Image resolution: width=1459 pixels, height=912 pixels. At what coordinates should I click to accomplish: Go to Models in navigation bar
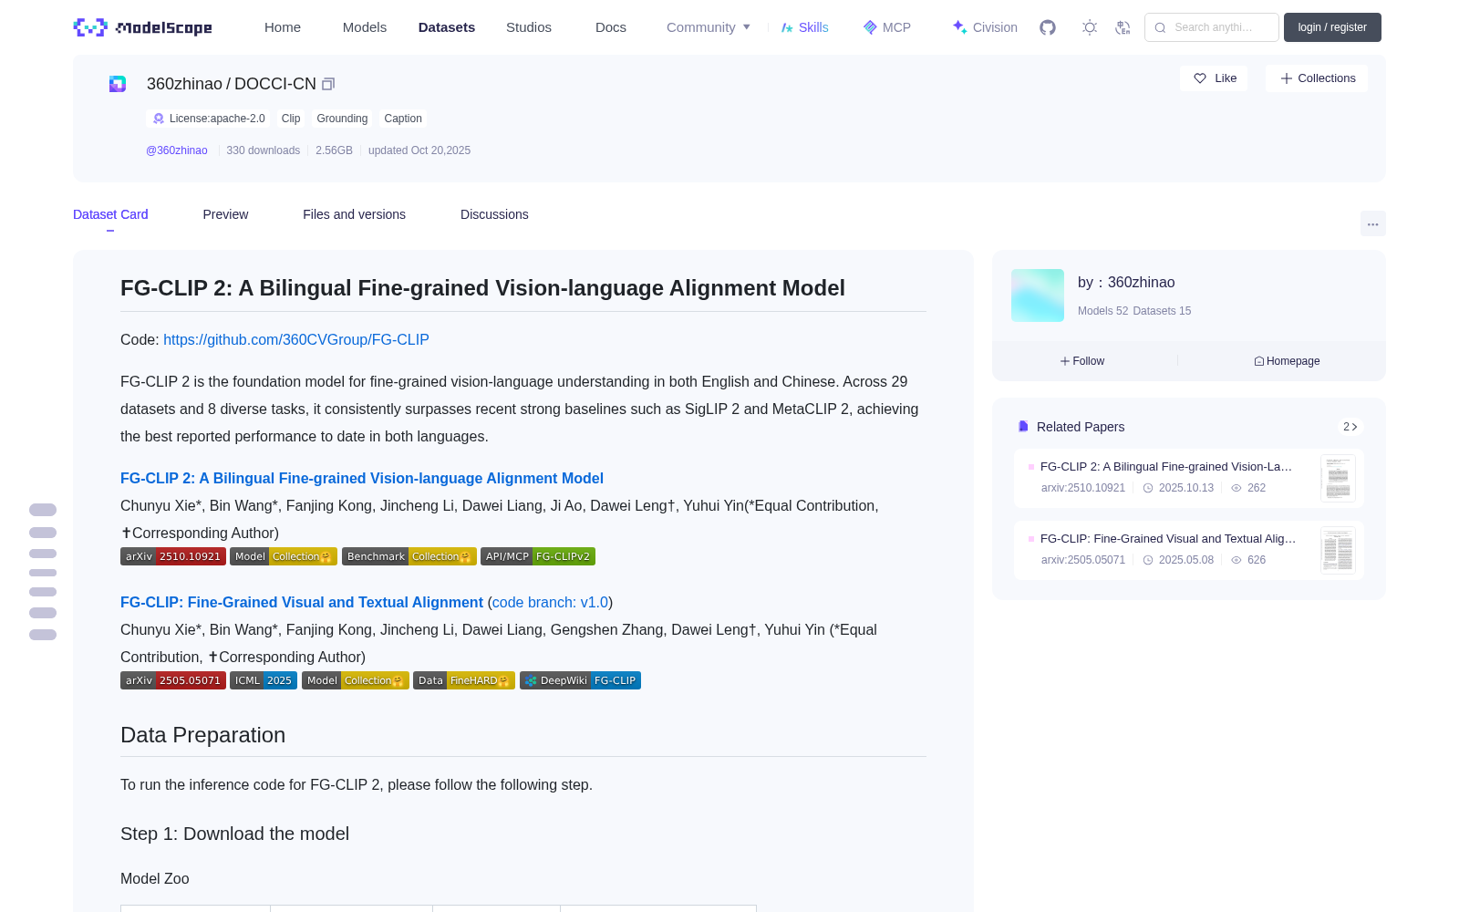pyautogui.click(x=365, y=27)
